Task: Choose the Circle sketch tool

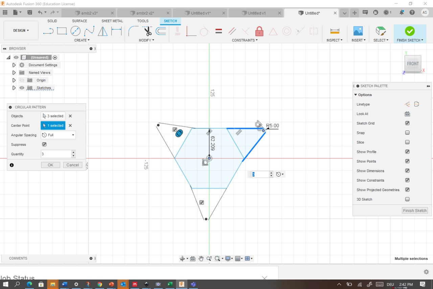Action: [x=75, y=31]
